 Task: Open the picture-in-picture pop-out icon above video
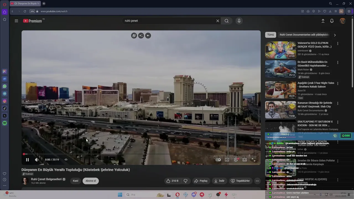point(134,35)
